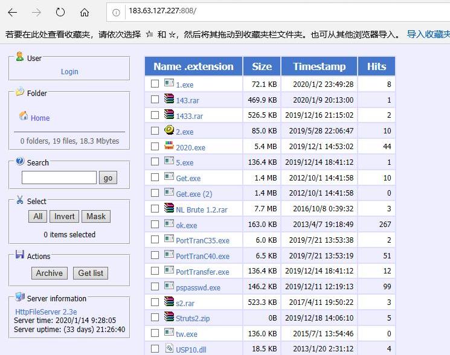Click the NL Brute 1.2.rar icon
This screenshot has height=355, width=450.
coord(169,209)
